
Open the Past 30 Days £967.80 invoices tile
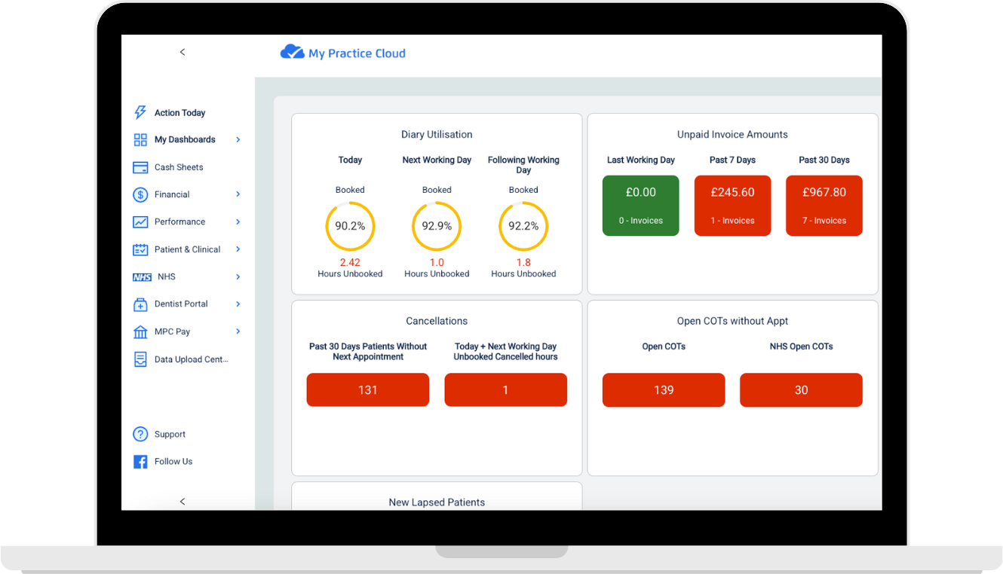coord(824,206)
